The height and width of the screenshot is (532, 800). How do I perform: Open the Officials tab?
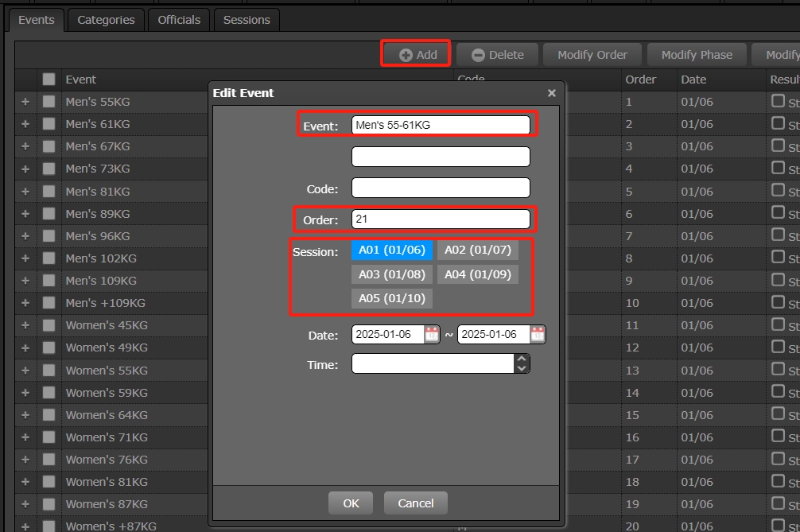pos(179,20)
